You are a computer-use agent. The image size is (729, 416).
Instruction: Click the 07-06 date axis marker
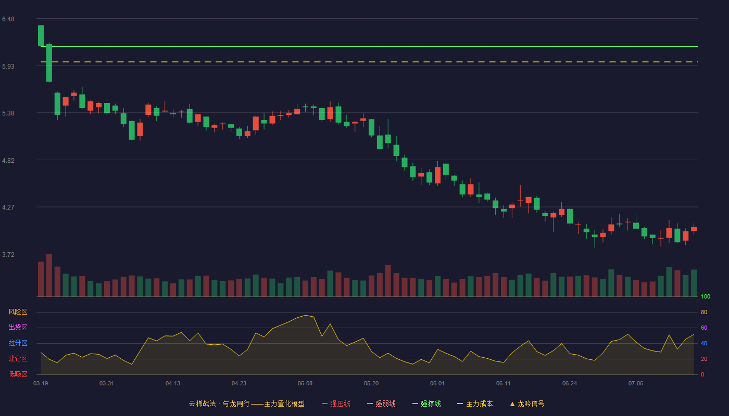[x=636, y=383]
